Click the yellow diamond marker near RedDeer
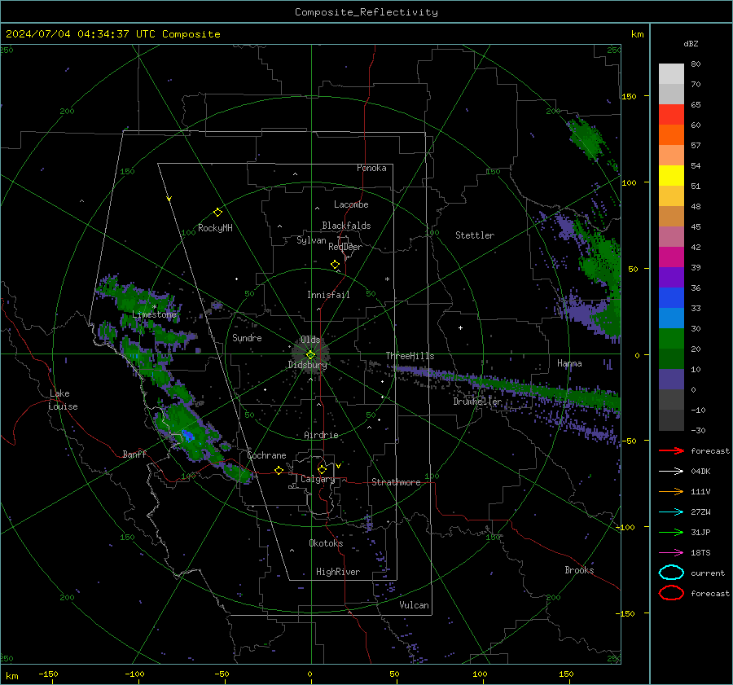 (335, 265)
